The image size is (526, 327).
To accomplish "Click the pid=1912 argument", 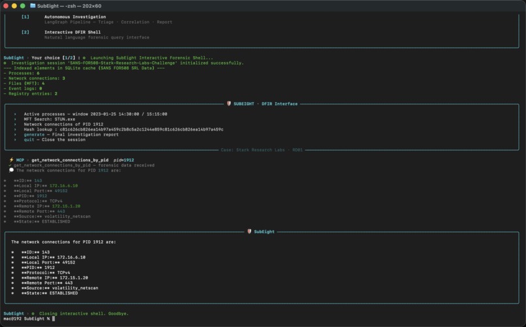I will 124,160.
